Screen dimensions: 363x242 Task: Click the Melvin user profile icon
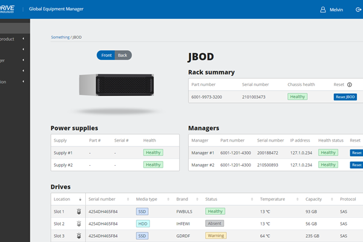(322, 10)
